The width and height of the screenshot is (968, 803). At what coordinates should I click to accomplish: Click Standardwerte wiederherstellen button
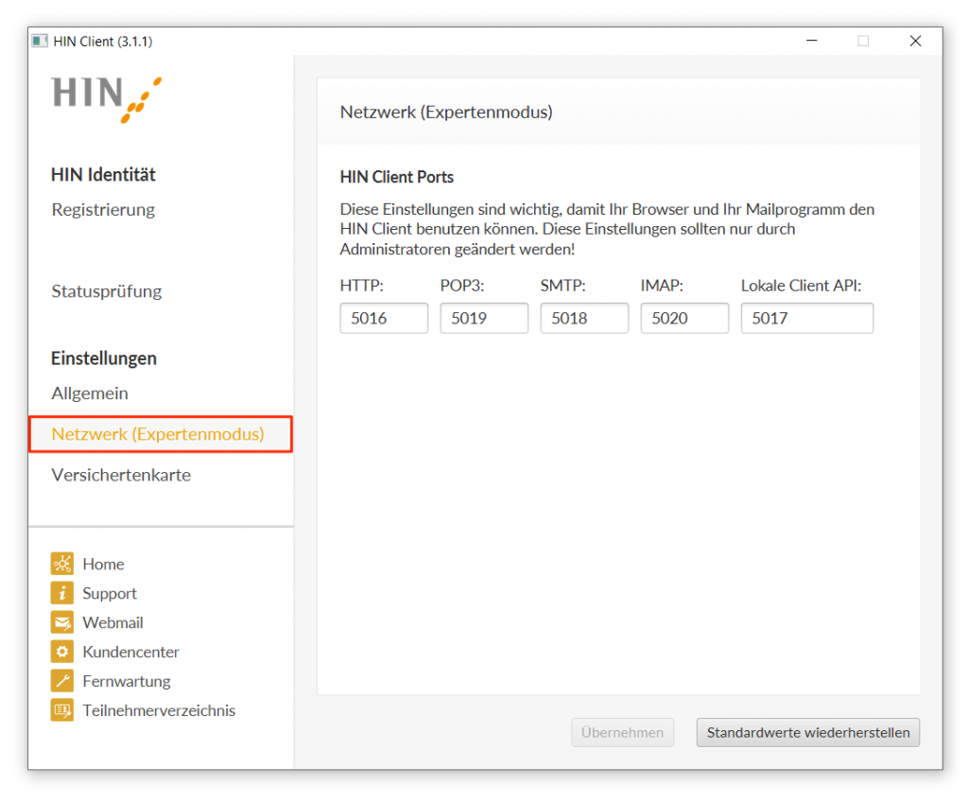point(808,733)
